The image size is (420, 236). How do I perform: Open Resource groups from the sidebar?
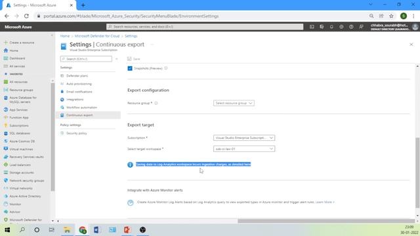pyautogui.click(x=21, y=90)
